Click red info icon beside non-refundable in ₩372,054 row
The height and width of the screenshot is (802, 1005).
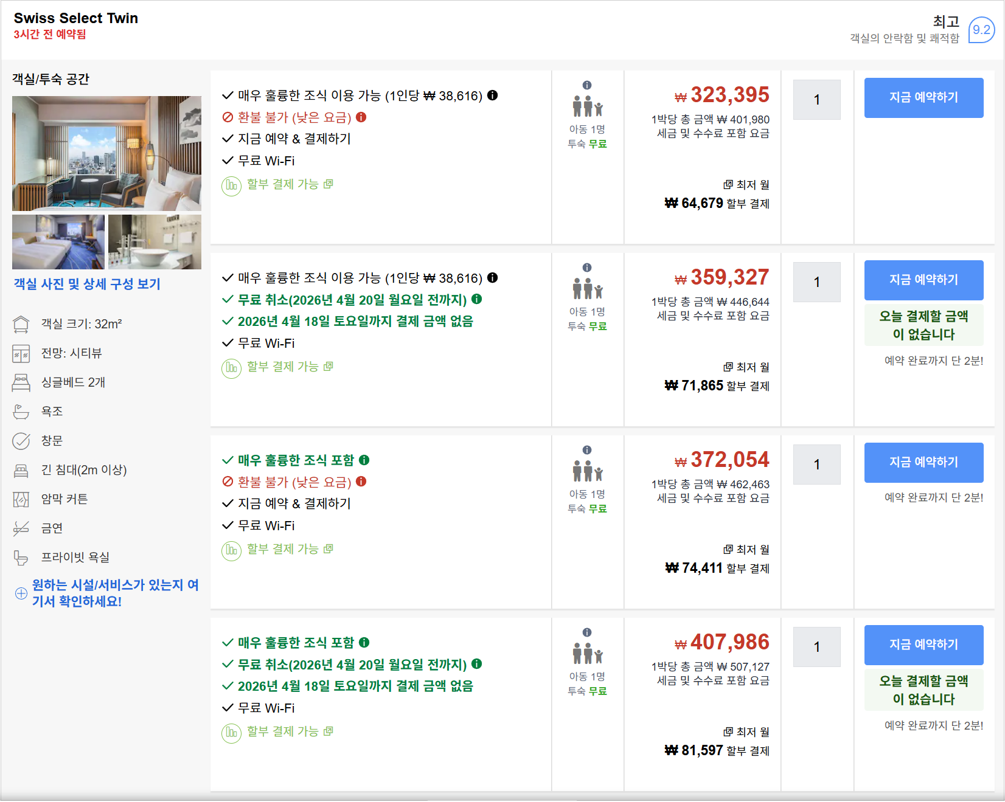point(361,482)
